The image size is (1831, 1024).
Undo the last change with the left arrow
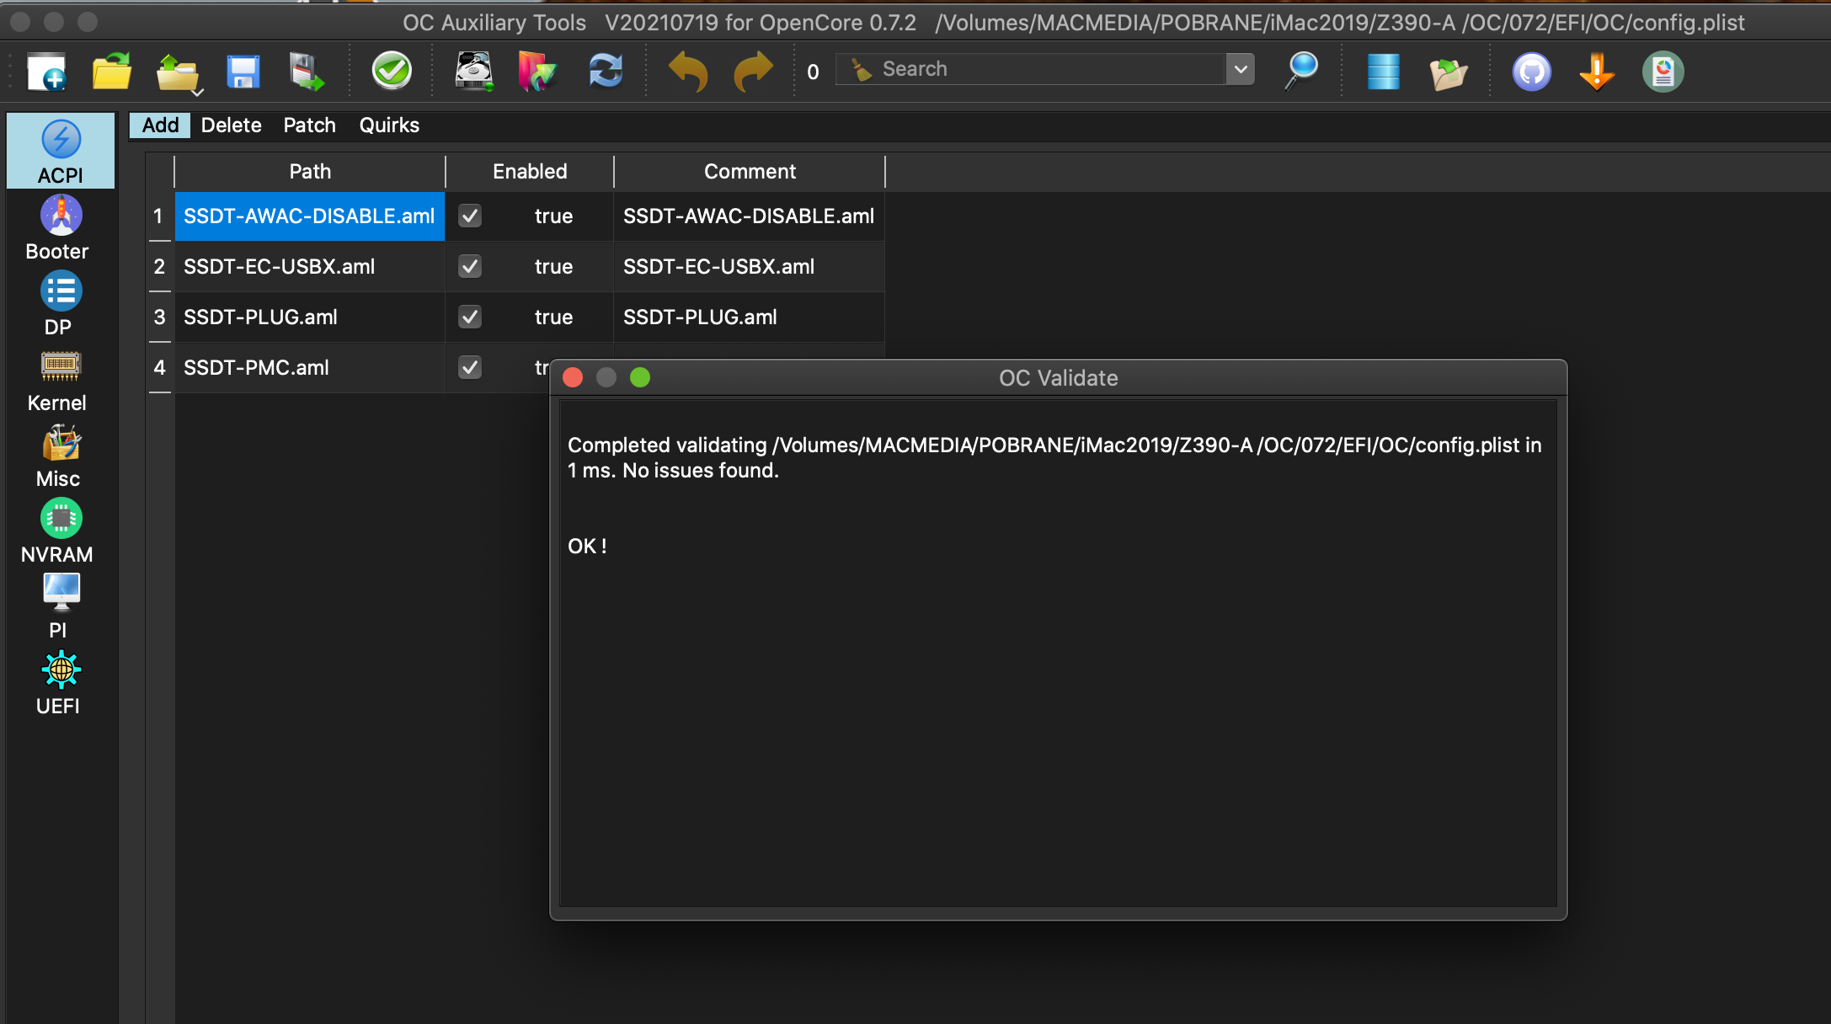click(688, 72)
